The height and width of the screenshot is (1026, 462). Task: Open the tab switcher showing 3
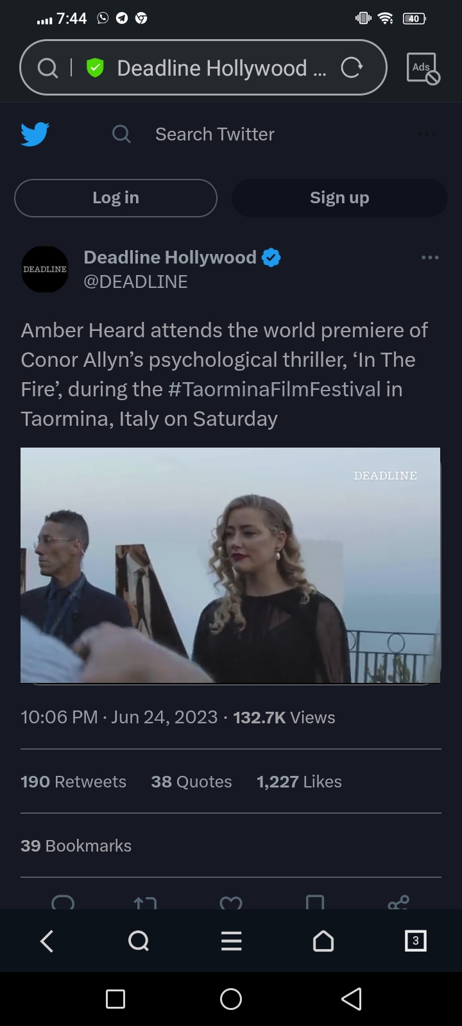pyautogui.click(x=415, y=941)
